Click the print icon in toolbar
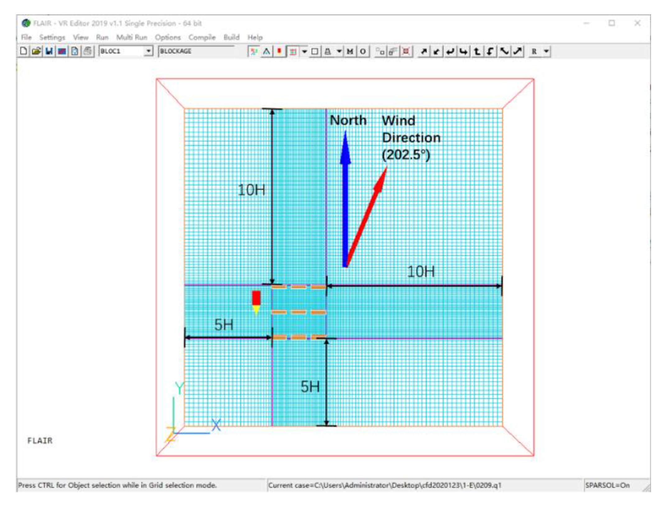The width and height of the screenshot is (665, 505). (87, 51)
